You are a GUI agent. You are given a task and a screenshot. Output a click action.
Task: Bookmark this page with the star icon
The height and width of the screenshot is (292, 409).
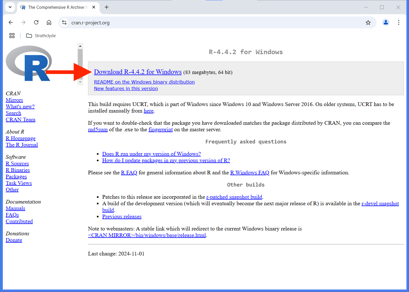tap(368, 22)
